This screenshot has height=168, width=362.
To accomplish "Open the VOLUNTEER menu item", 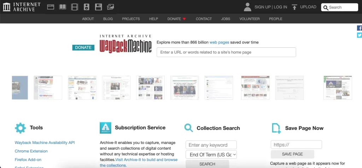I will pos(250,19).
